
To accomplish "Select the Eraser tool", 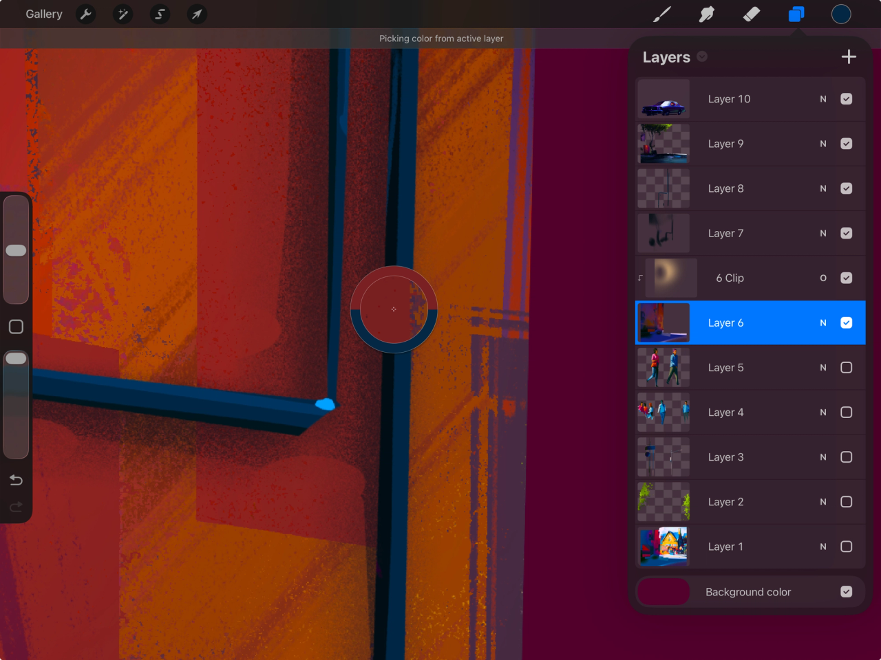I will coord(752,14).
